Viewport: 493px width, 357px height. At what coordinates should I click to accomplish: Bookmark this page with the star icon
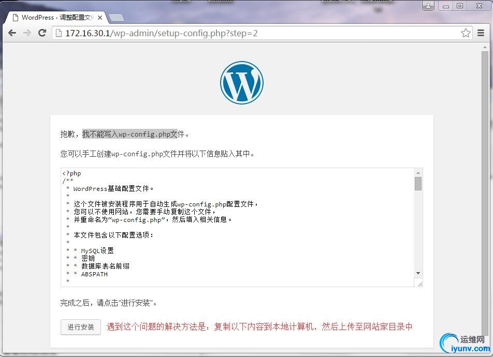click(x=466, y=33)
